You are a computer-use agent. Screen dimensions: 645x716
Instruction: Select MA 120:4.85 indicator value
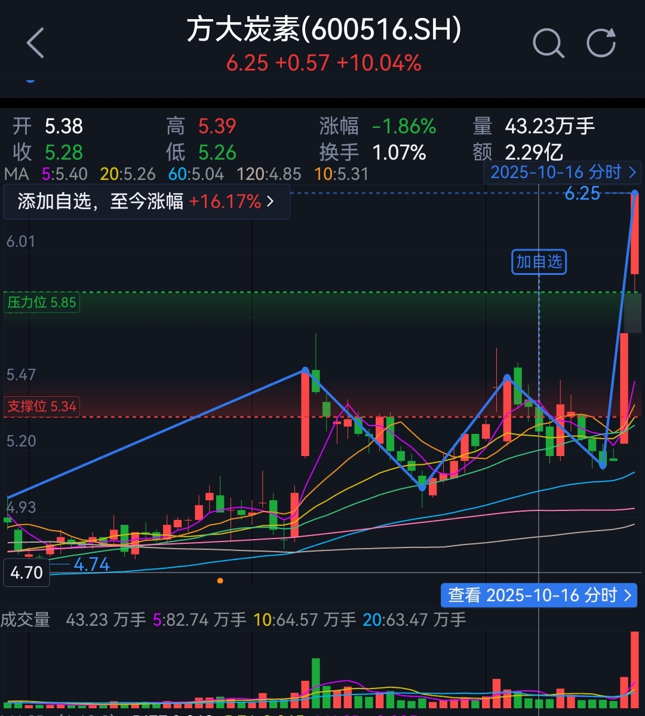pos(269,174)
